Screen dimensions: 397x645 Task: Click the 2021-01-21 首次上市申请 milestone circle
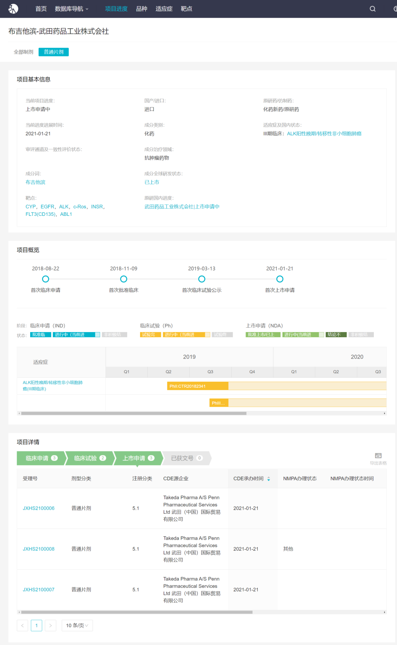pyautogui.click(x=280, y=279)
